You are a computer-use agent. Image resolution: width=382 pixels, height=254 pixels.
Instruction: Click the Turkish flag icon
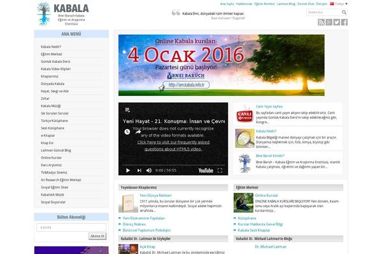click(x=332, y=4)
